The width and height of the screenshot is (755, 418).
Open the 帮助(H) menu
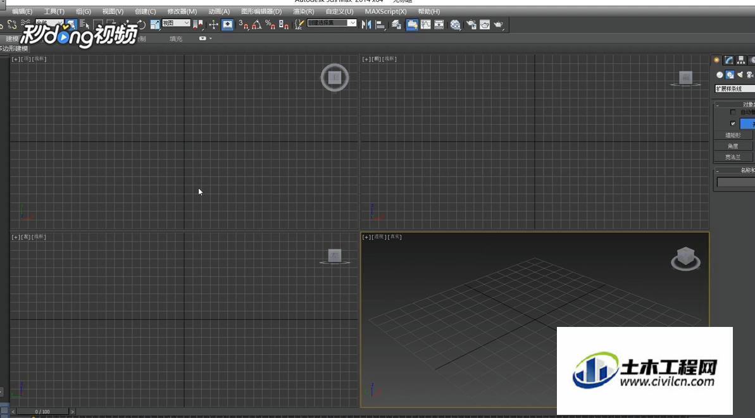(429, 11)
